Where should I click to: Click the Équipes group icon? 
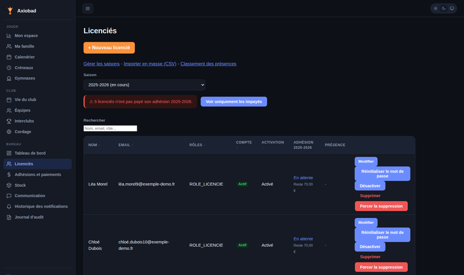coord(9,110)
